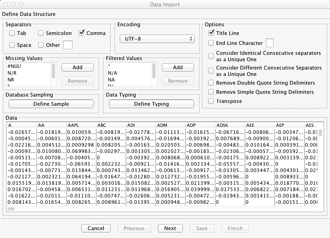Select NR in Missing Values list

[x=29, y=80]
